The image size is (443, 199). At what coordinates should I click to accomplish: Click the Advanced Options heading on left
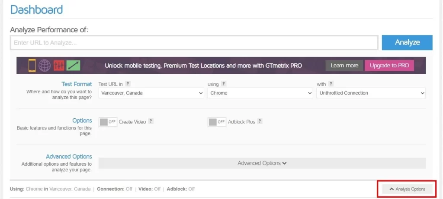click(69, 156)
